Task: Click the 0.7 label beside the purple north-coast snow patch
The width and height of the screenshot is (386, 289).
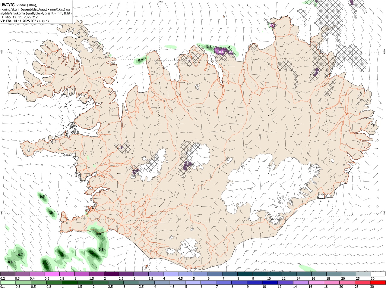Action: 209,47
